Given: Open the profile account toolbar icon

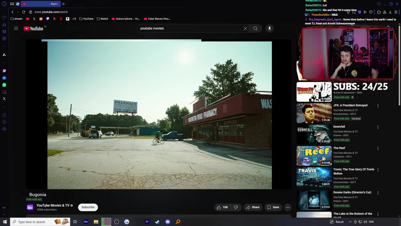Looking at the screenshot, I should click(x=384, y=12).
